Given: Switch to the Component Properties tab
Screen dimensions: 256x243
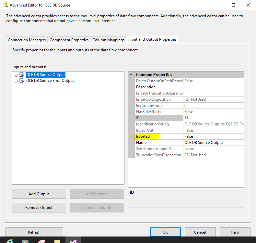Looking at the screenshot, I should tap(69, 40).
